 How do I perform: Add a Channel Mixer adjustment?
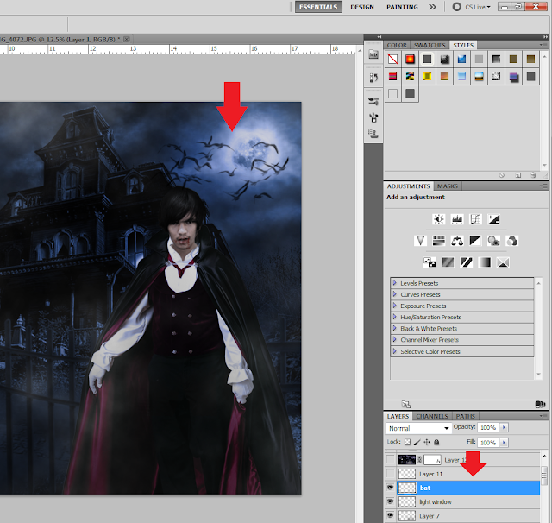click(x=511, y=241)
